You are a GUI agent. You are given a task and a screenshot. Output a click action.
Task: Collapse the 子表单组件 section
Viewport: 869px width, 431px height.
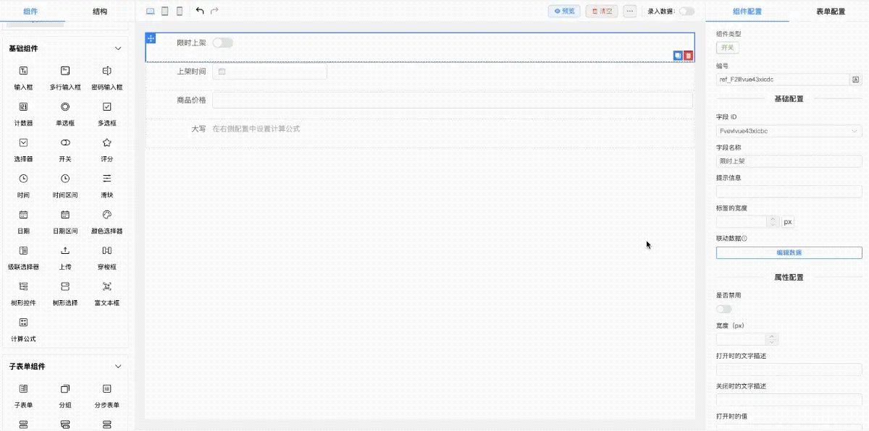[118, 367]
